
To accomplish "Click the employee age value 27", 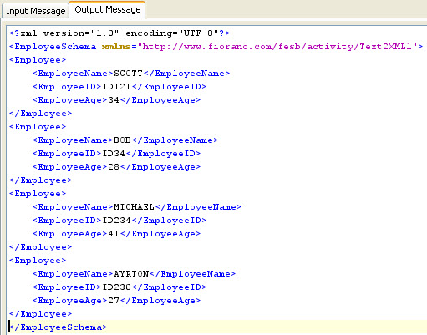I will pos(114,301).
